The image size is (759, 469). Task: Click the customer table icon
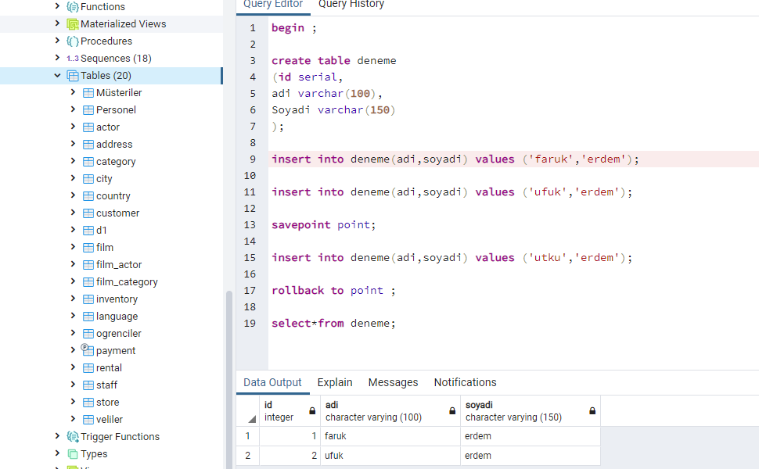click(x=88, y=213)
